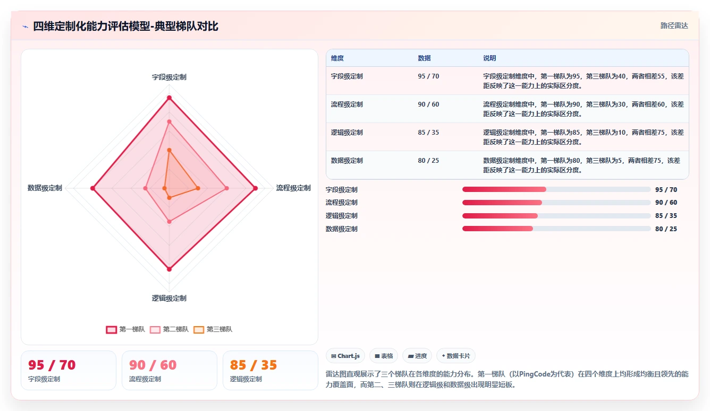Toggle 第三梯队 legend entry in radar chart

pyautogui.click(x=213, y=329)
